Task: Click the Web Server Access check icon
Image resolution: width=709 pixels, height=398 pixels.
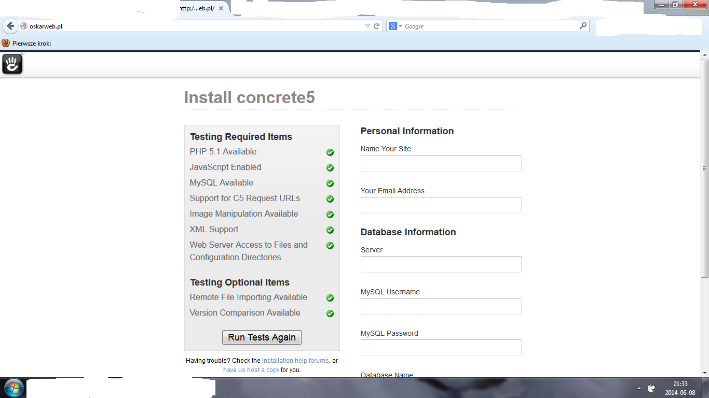Action: pos(330,246)
